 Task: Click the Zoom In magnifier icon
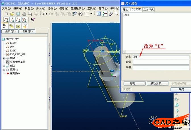(x=116, y=14)
